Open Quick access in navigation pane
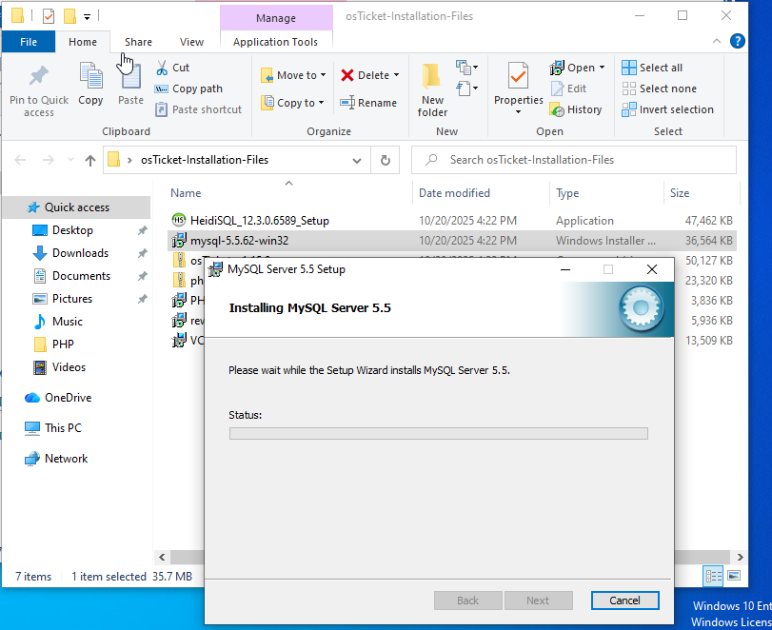Image resolution: width=772 pixels, height=630 pixels. coord(77,207)
